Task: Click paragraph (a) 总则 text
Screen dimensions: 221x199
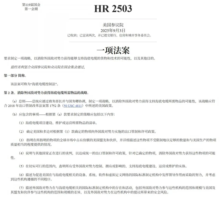Action: coord(109,104)
